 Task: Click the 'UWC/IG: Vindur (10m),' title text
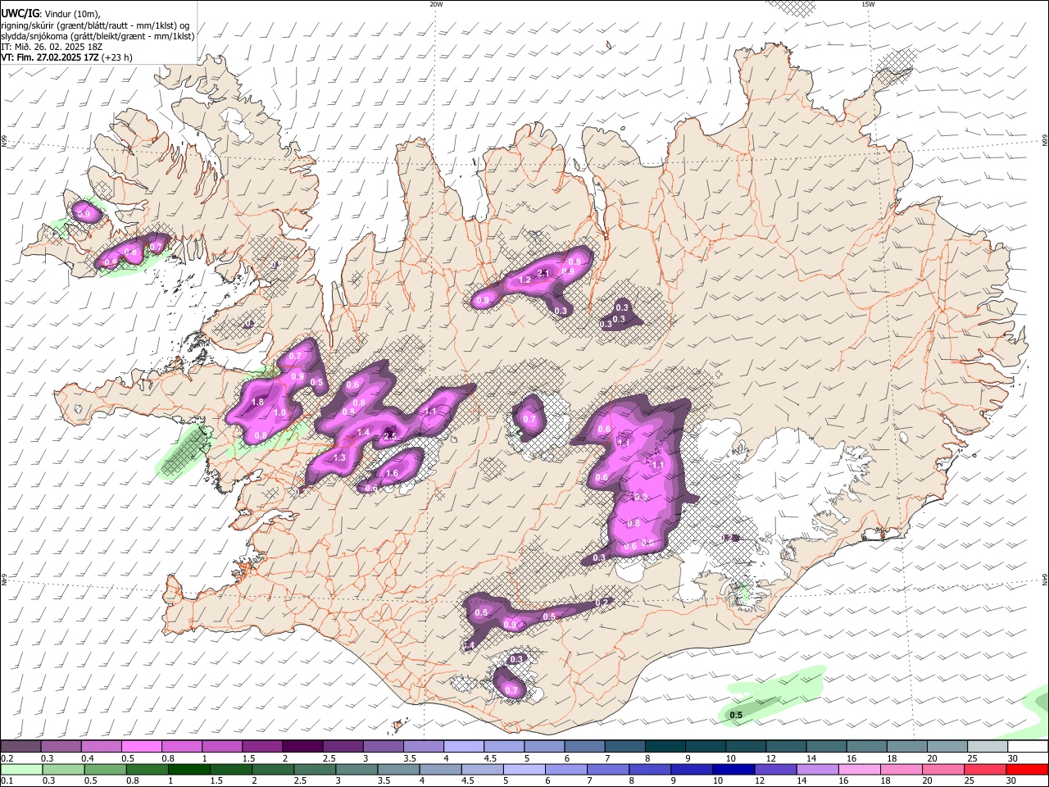pos(51,14)
